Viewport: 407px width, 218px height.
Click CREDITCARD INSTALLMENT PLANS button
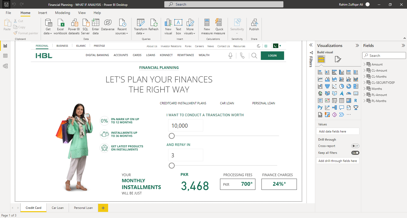[x=183, y=103]
